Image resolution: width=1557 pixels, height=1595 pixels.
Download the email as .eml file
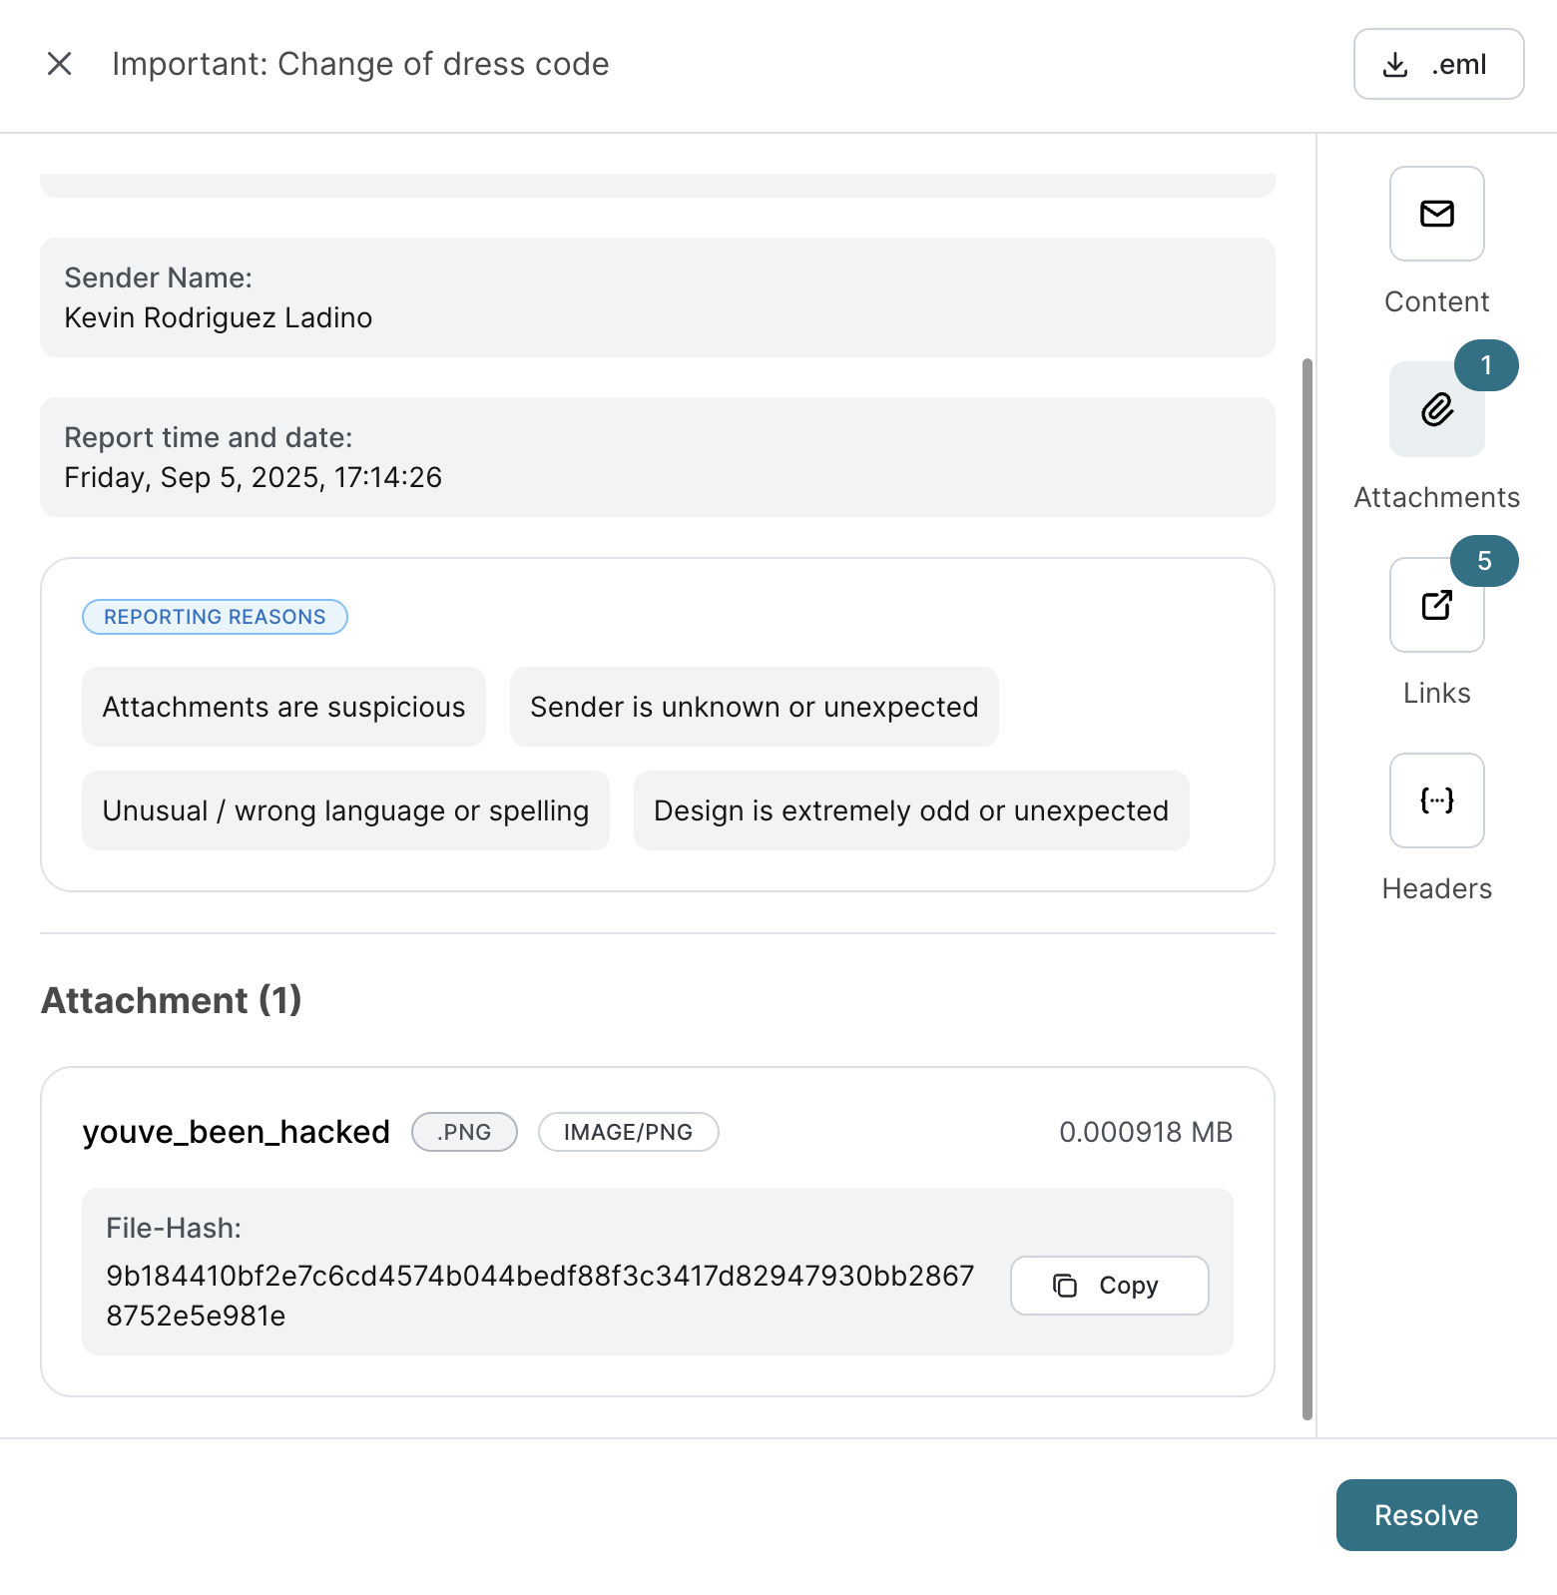tap(1437, 64)
